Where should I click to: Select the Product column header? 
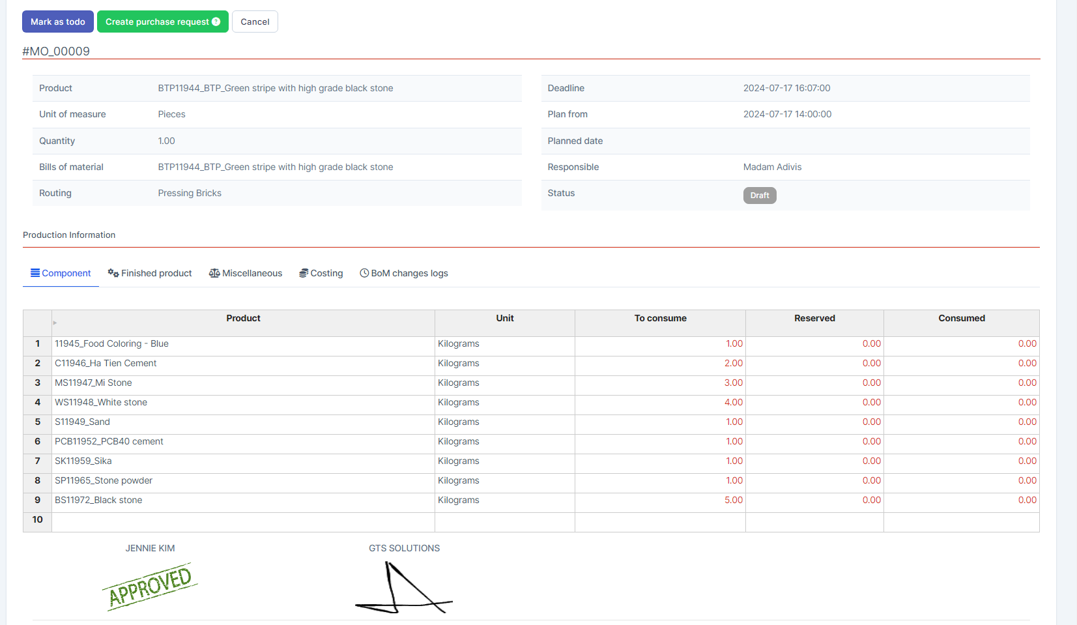(x=243, y=318)
